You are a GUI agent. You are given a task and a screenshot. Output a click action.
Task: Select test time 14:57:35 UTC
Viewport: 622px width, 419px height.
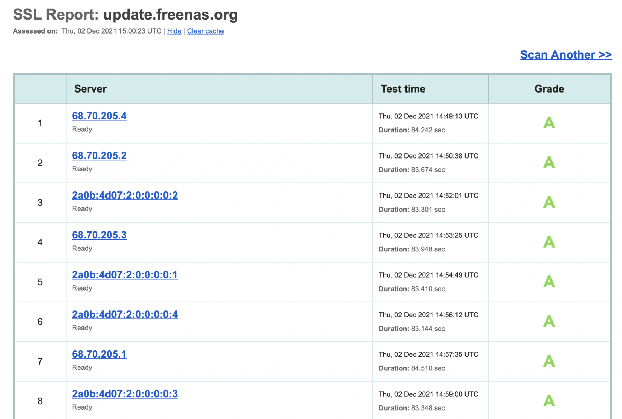click(429, 355)
